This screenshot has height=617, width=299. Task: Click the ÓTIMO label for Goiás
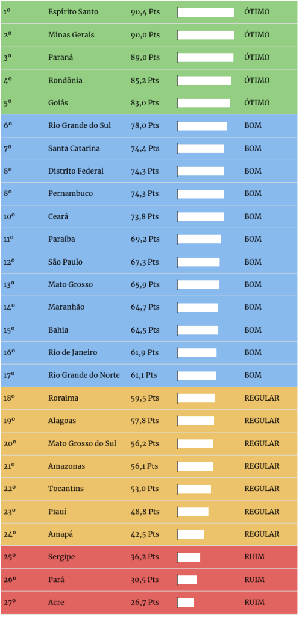click(x=257, y=102)
